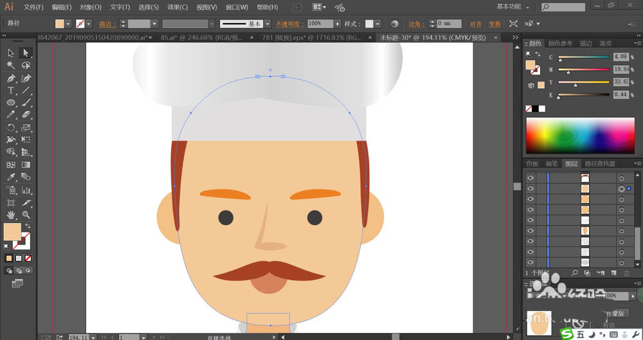Toggle visibility of seventh layer row
Viewport: 643px width, 340px height.
[530, 241]
